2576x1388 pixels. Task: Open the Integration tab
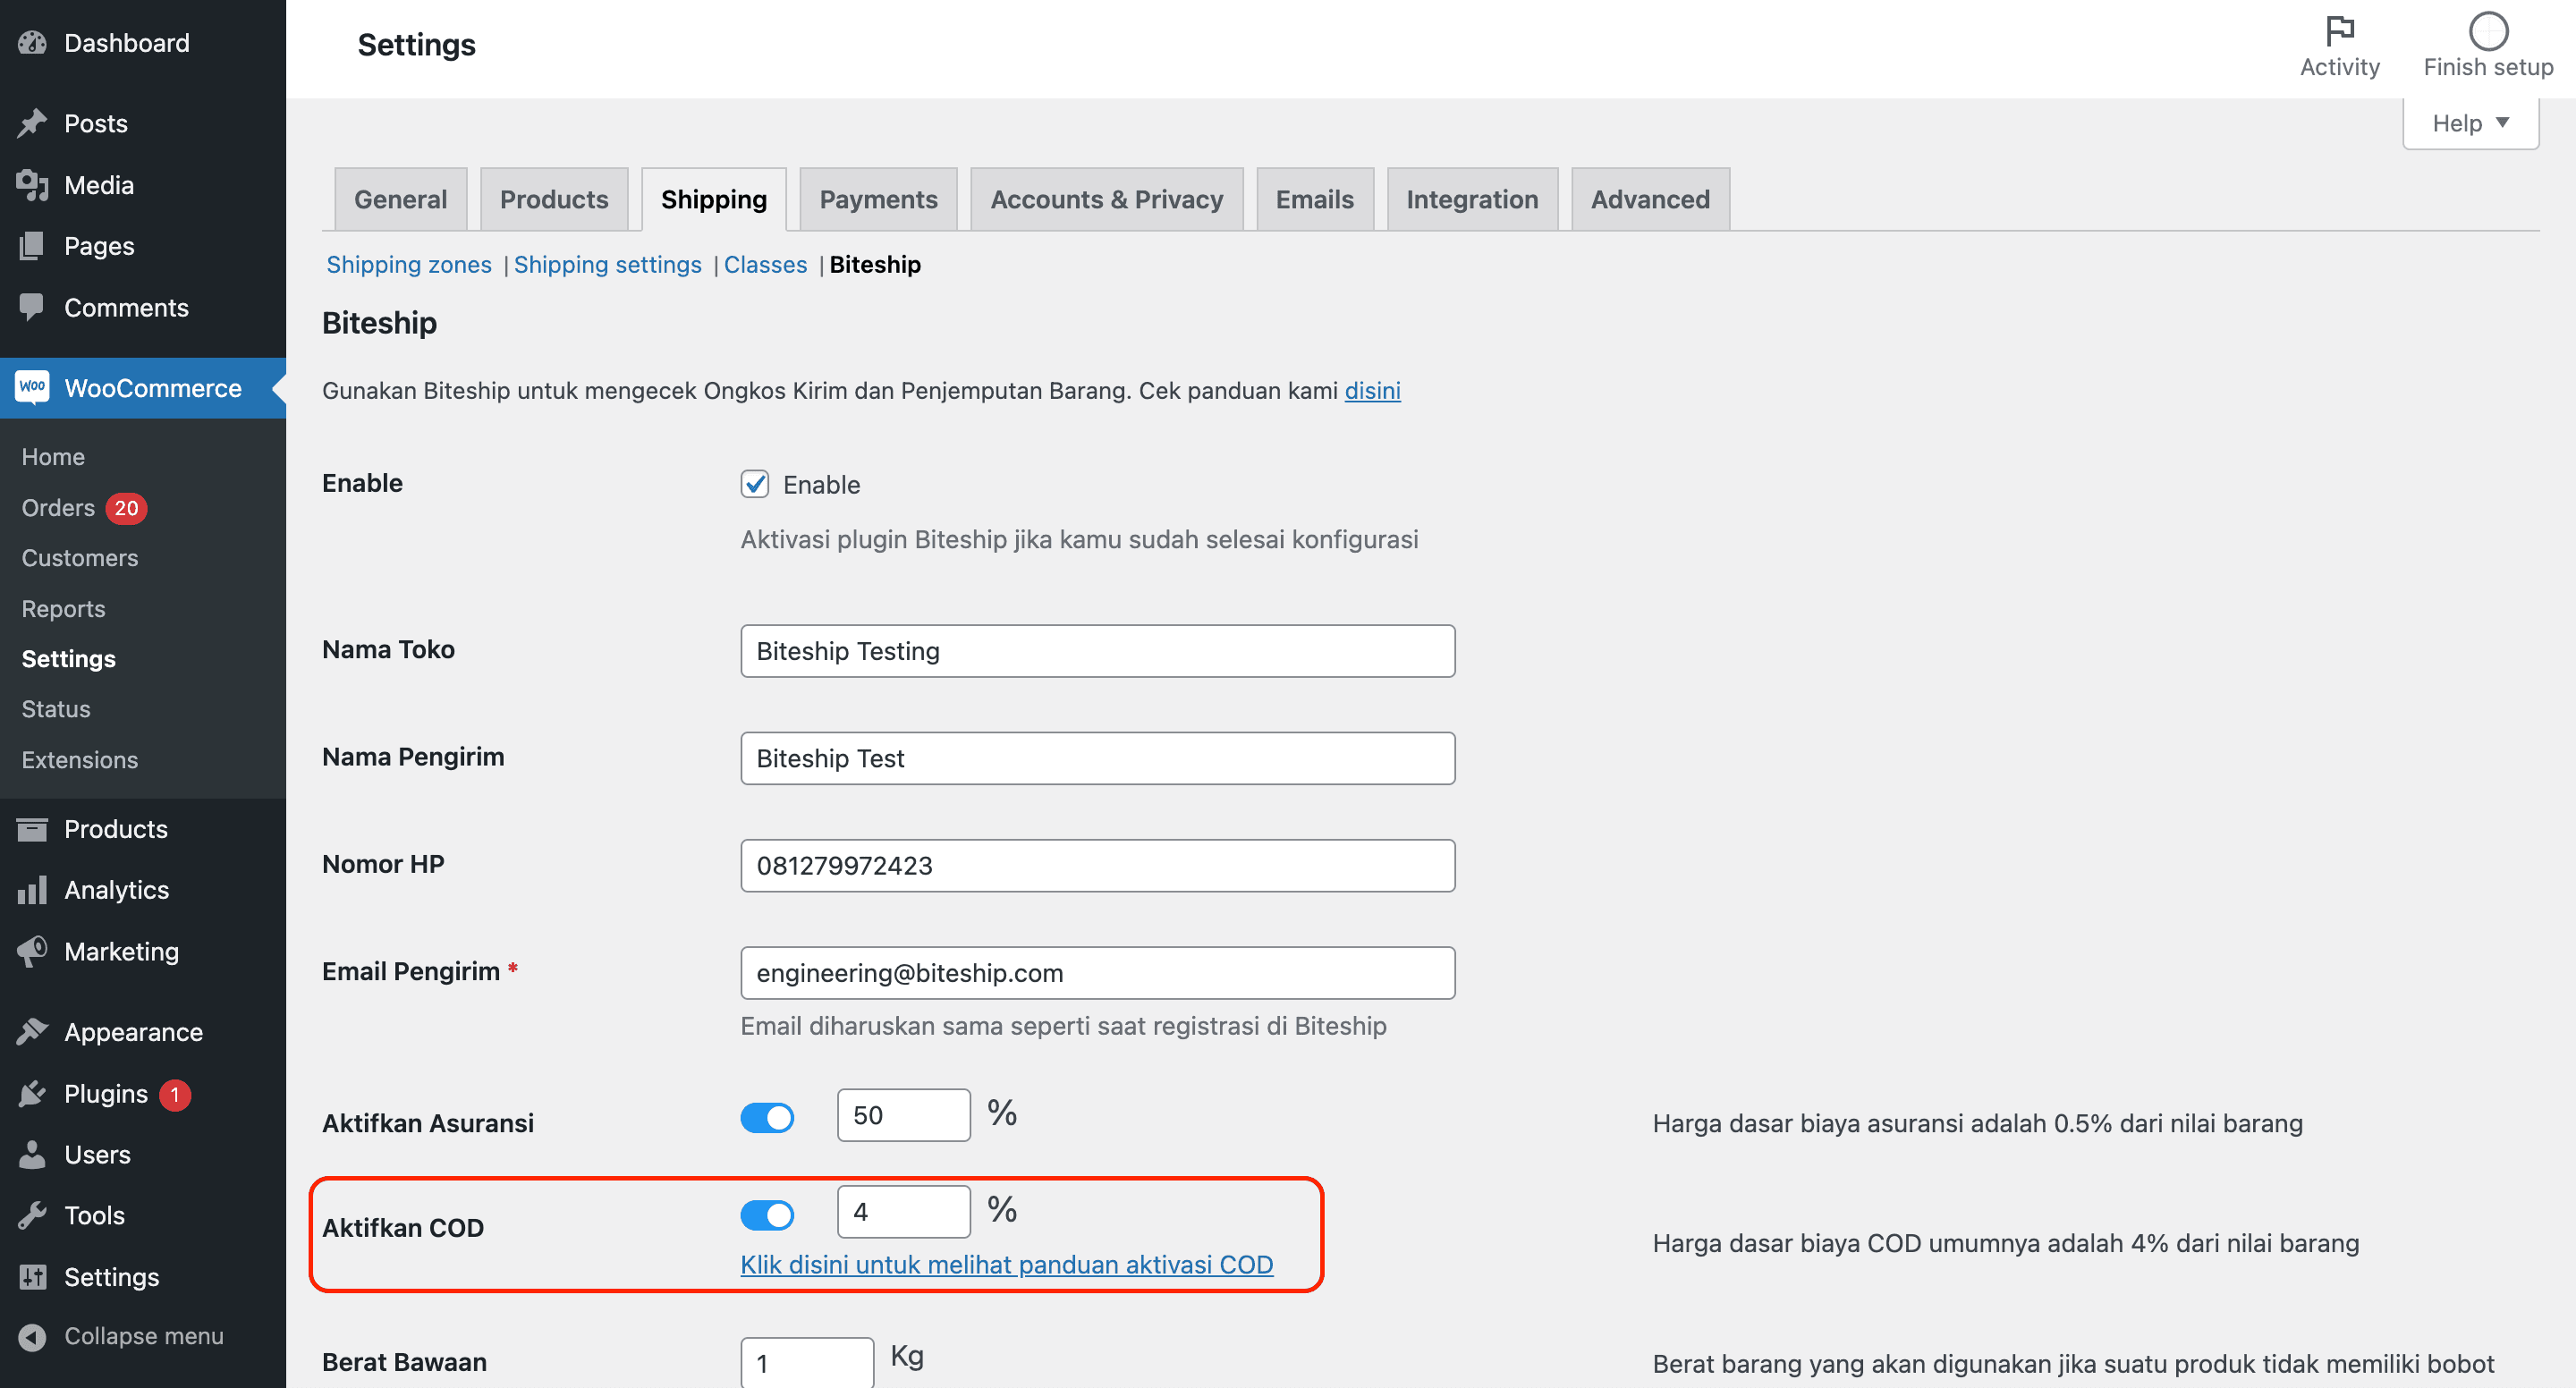coord(1472,199)
